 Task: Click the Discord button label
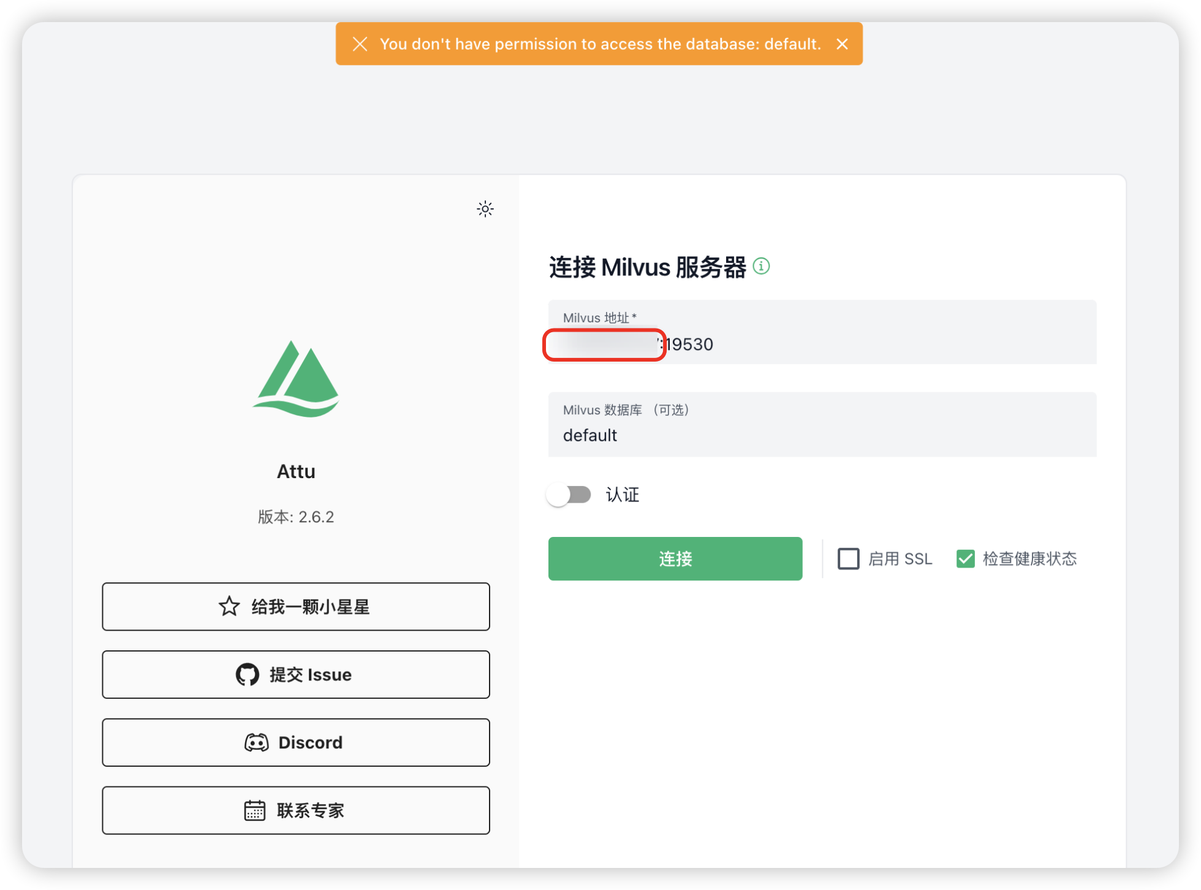point(310,742)
